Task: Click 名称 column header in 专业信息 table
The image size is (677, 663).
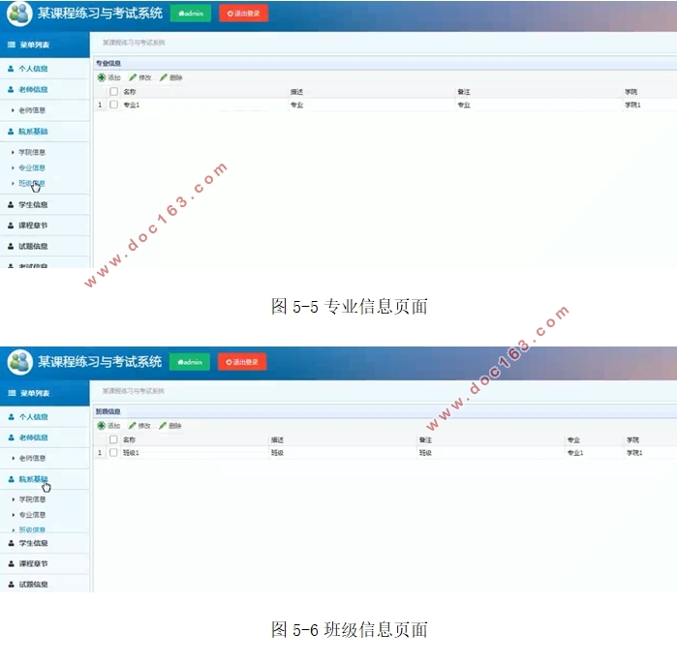Action: coord(130,92)
